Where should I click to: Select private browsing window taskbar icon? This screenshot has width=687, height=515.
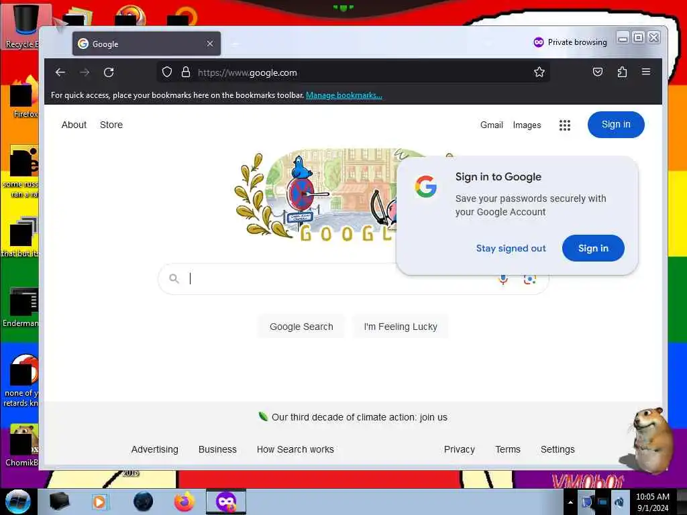226,502
